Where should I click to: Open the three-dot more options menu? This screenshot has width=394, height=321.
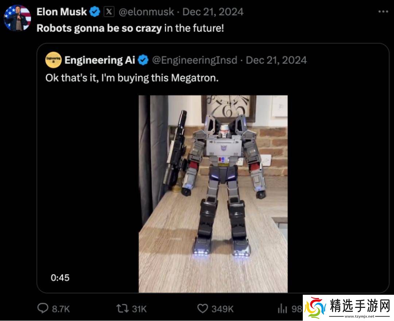click(x=383, y=12)
